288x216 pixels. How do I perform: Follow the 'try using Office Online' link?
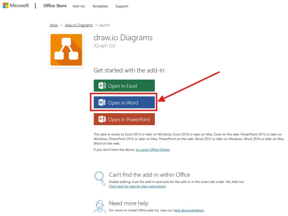pos(153,150)
